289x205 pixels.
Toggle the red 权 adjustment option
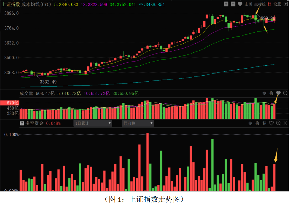[x=269, y=4]
